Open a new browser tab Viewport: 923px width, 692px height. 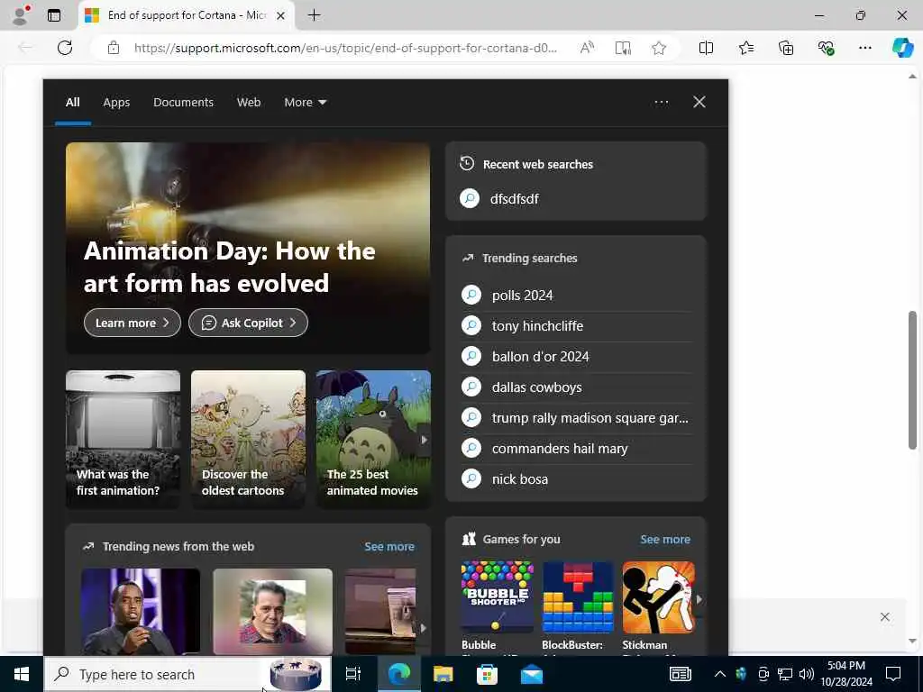[x=315, y=15]
